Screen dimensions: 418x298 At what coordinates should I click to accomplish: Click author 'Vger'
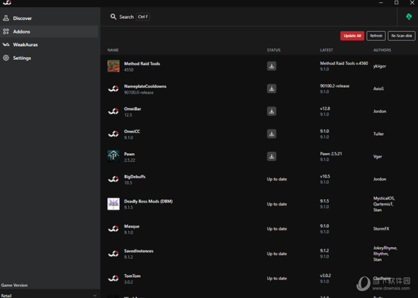(378, 157)
